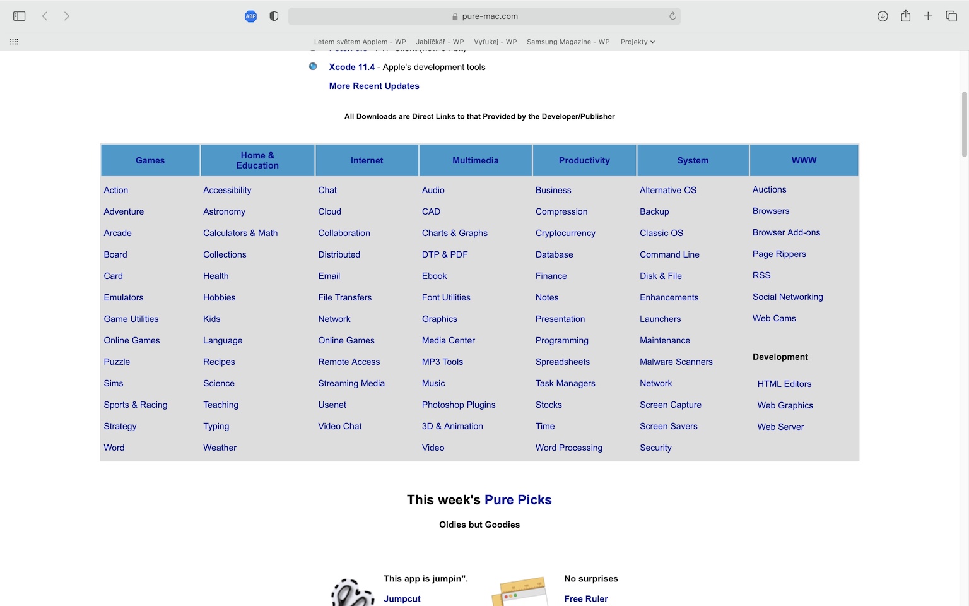Open the Malware Scanners category
Screen dimensions: 969x606
(676, 362)
